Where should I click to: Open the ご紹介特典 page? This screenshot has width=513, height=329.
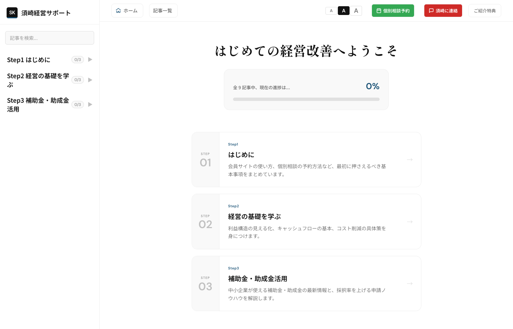coord(484,11)
